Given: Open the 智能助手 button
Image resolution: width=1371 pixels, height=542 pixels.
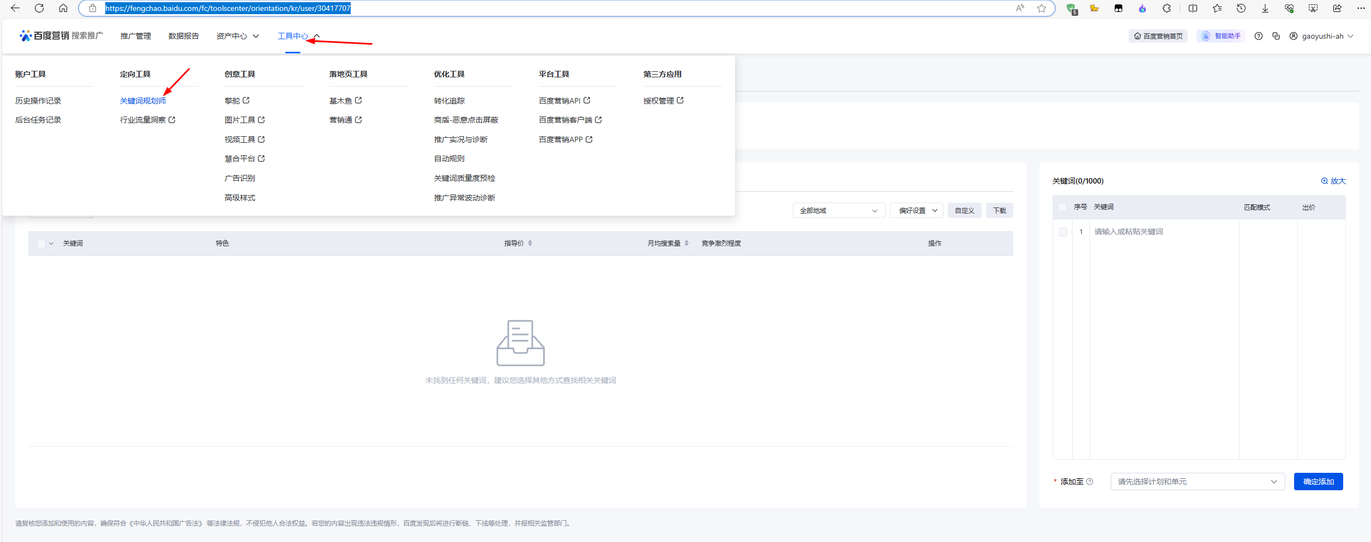Looking at the screenshot, I should coord(1221,36).
